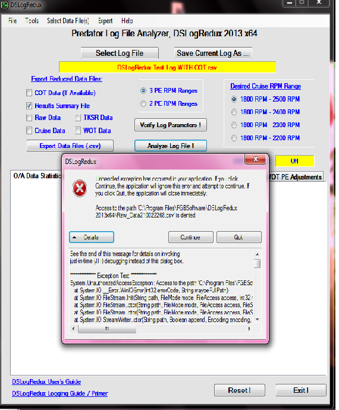
Task: Enable TKSR Data checkbox
Action: 78,118
